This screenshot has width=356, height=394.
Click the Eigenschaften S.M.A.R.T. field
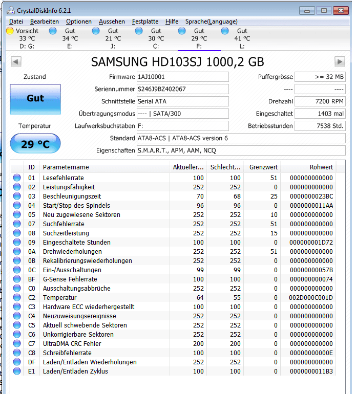(x=241, y=151)
